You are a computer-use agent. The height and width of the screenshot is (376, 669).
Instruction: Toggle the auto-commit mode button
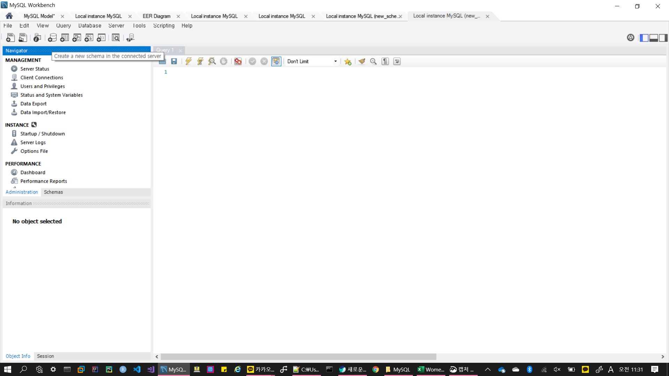(276, 61)
